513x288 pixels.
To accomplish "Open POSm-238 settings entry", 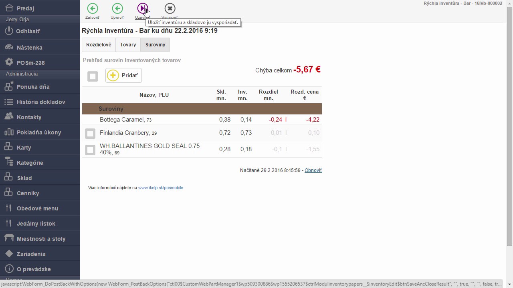I will pyautogui.click(x=40, y=62).
